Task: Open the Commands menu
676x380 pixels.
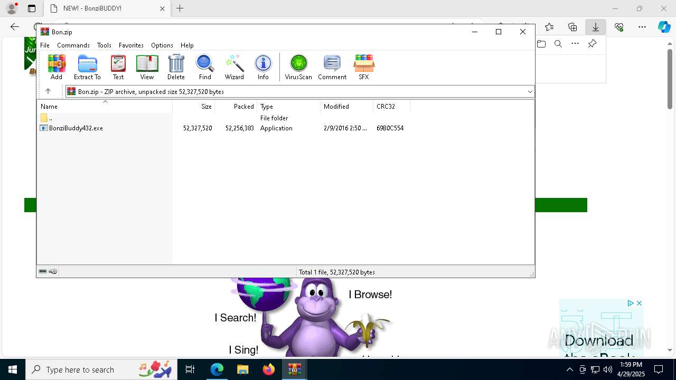Action: pos(73,45)
